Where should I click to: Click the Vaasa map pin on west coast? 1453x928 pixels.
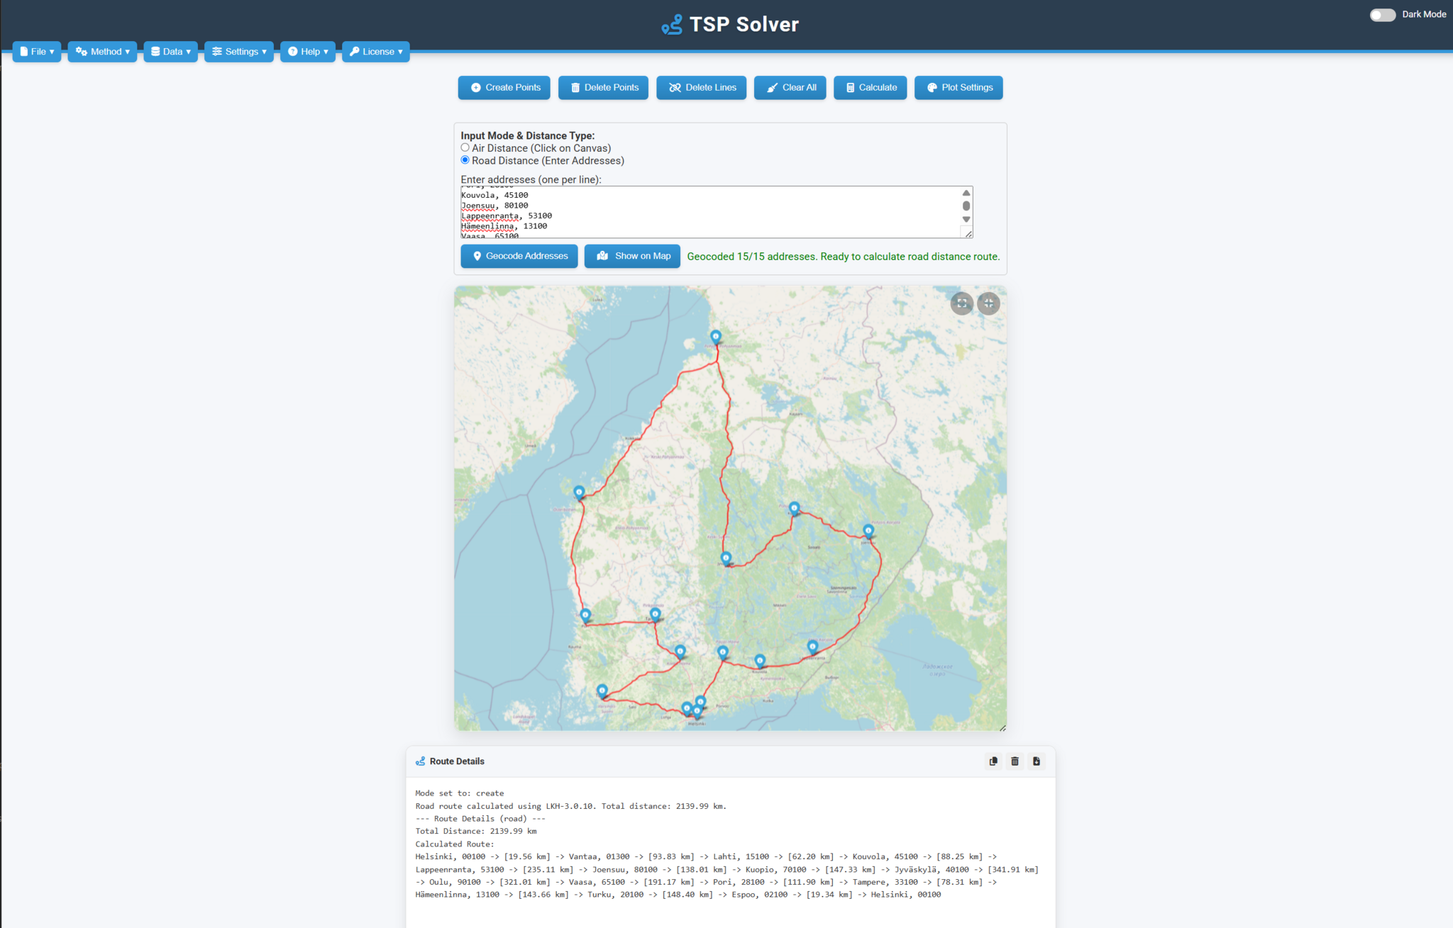(579, 493)
